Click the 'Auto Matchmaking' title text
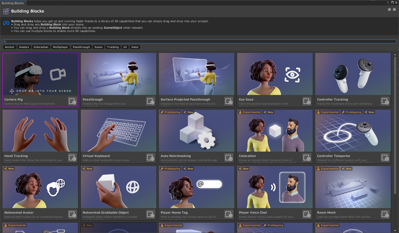 (176, 156)
